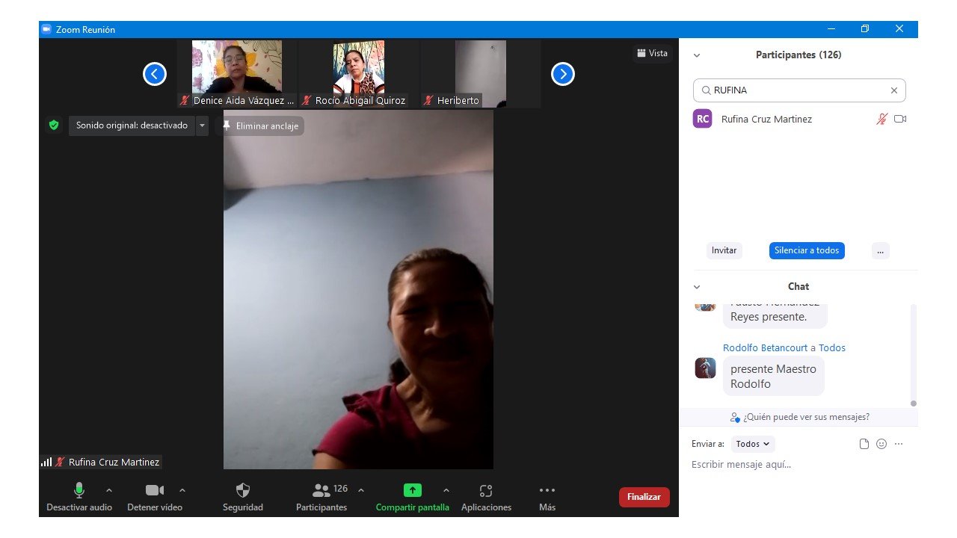The width and height of the screenshot is (957, 538).
Task: Open the participants panel ... more options button
Action: point(880,250)
